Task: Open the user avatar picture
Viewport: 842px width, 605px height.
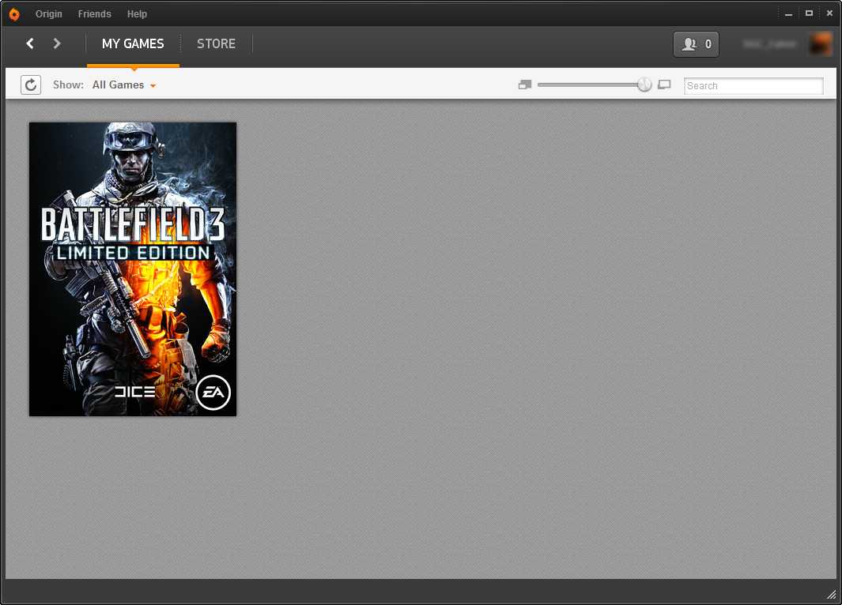Action: pos(821,44)
